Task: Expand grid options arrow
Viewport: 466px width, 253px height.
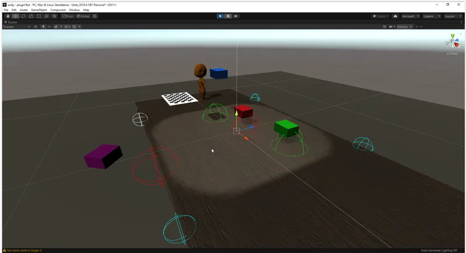Action: [x=79, y=27]
